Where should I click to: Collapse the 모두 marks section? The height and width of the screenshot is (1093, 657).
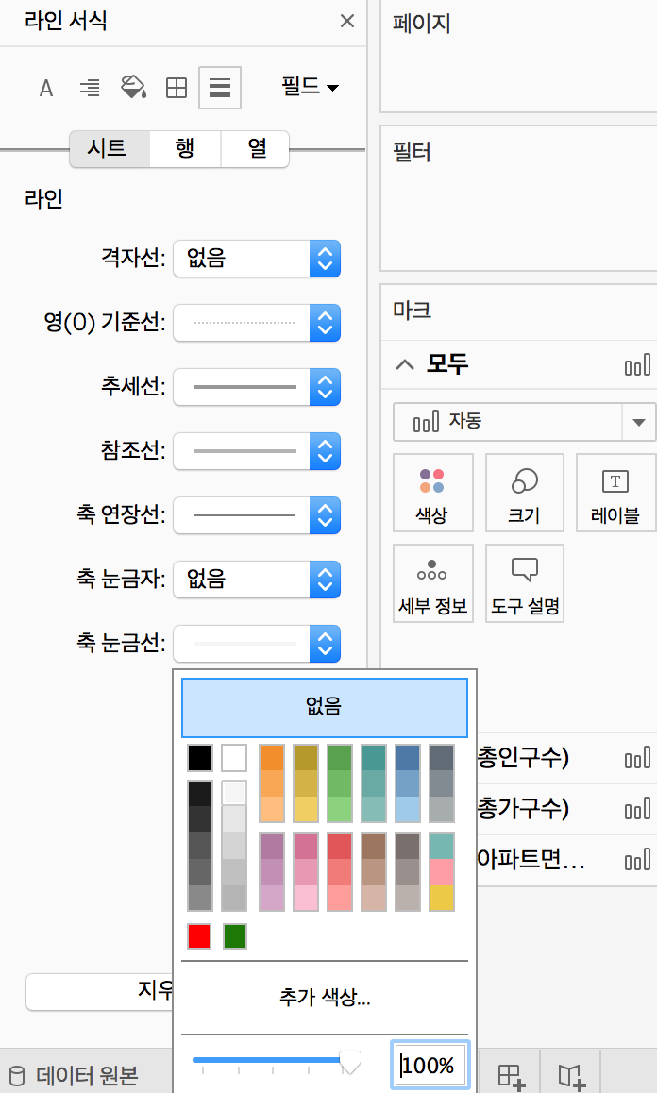pos(405,364)
